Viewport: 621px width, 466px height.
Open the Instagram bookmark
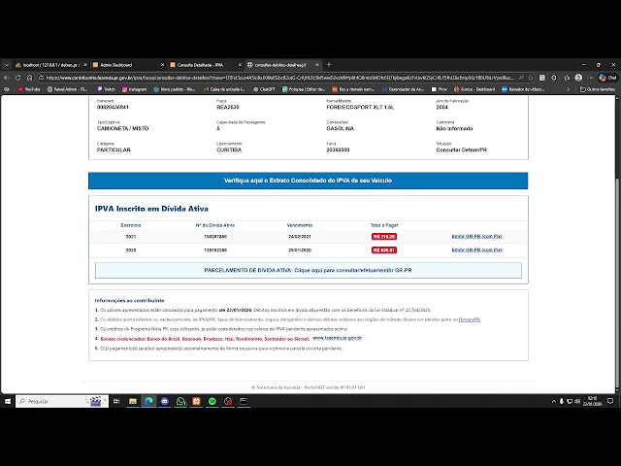(135, 89)
